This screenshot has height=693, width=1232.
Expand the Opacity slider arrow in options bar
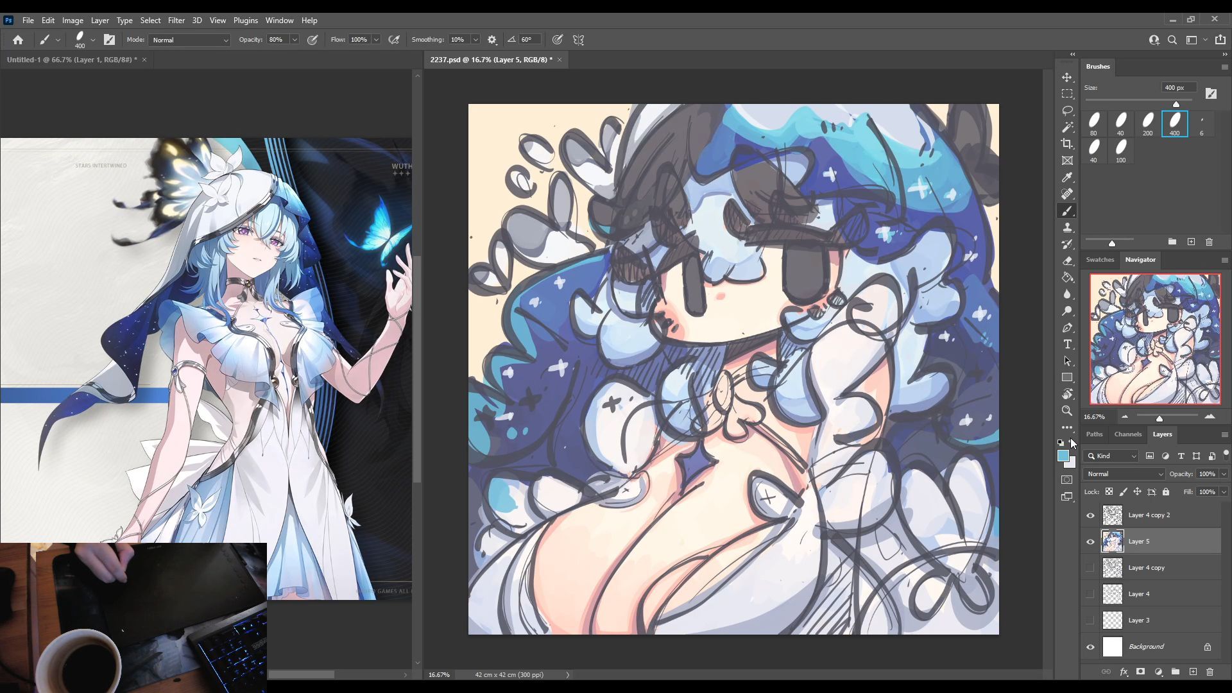click(295, 40)
